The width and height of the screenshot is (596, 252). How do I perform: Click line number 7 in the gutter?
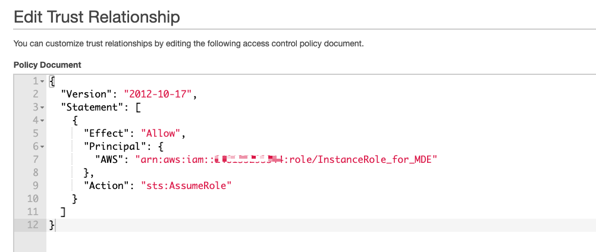pos(35,159)
